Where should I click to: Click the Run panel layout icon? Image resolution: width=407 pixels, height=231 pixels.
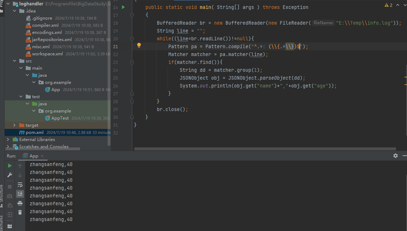[10, 226]
